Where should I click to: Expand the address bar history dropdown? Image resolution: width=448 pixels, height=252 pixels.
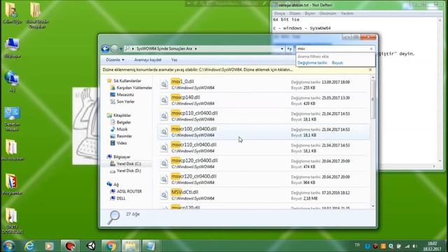coord(282,49)
